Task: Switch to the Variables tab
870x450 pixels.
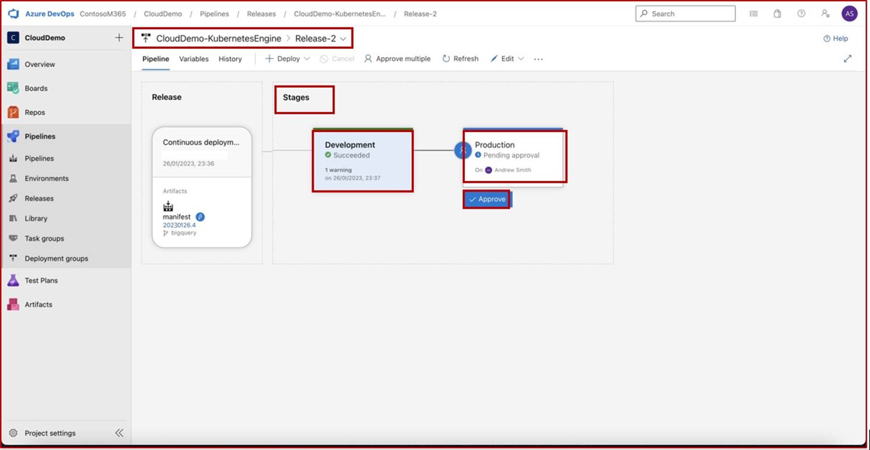Action: [x=194, y=58]
